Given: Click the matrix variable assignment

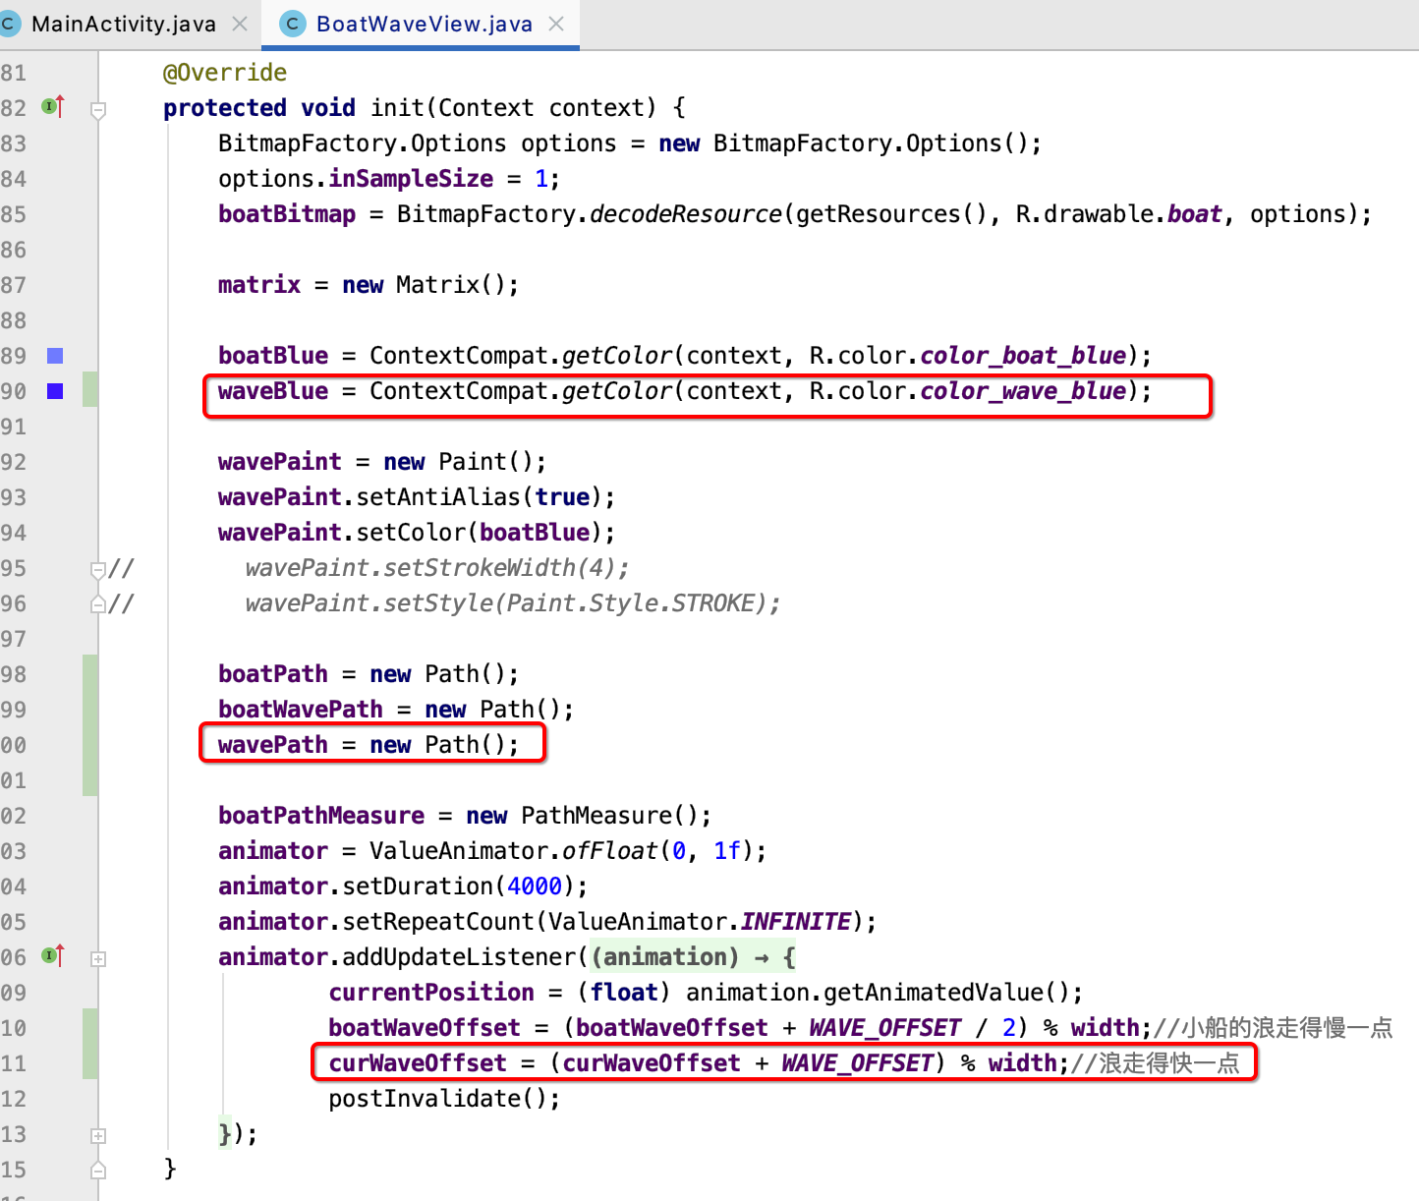Looking at the screenshot, I should (259, 285).
